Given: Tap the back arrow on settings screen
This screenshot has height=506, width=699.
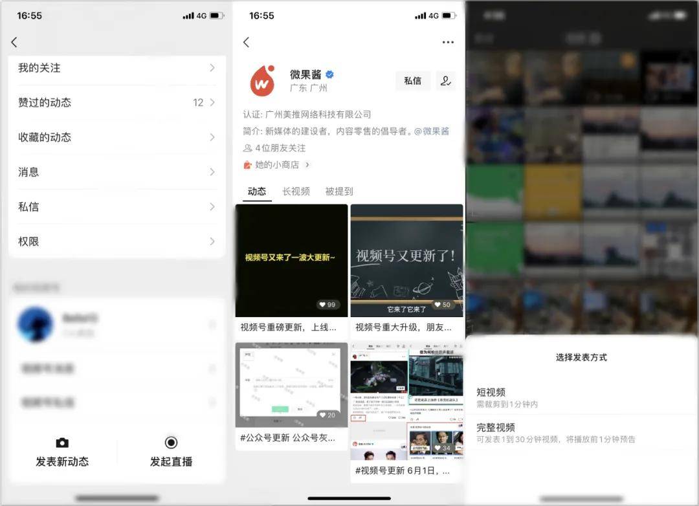Looking at the screenshot, I should [x=14, y=42].
